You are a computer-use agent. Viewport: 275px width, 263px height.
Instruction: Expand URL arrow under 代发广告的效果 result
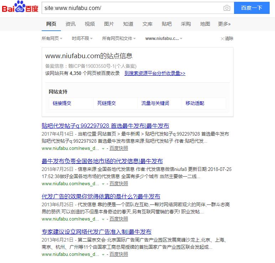pyautogui.click(x=103, y=219)
